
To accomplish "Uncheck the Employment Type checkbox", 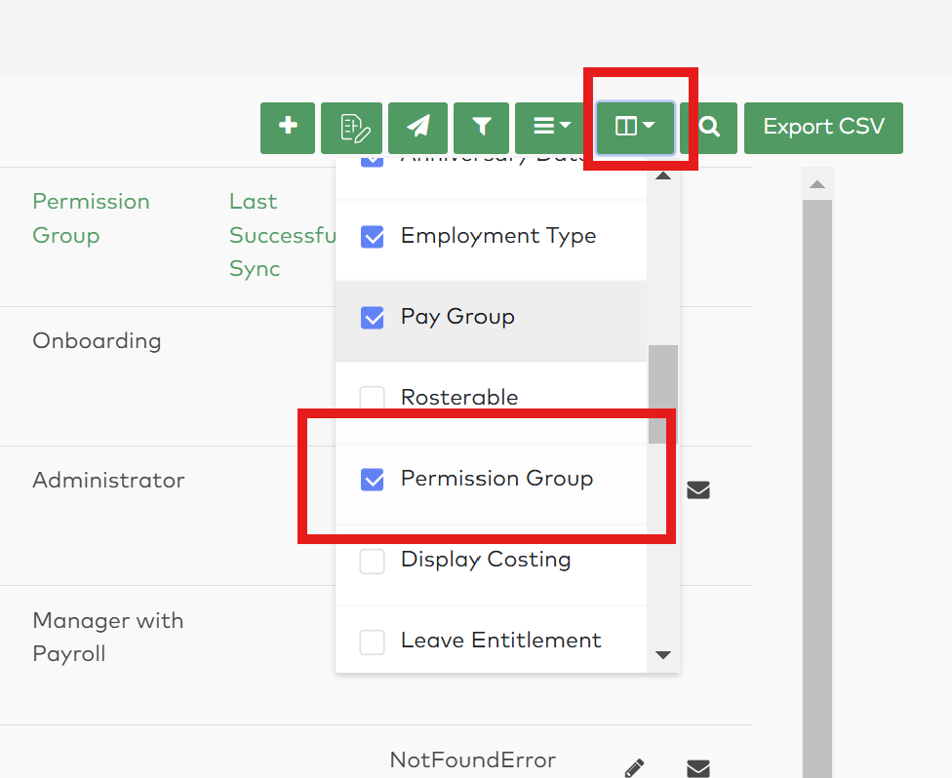I will pos(373,237).
